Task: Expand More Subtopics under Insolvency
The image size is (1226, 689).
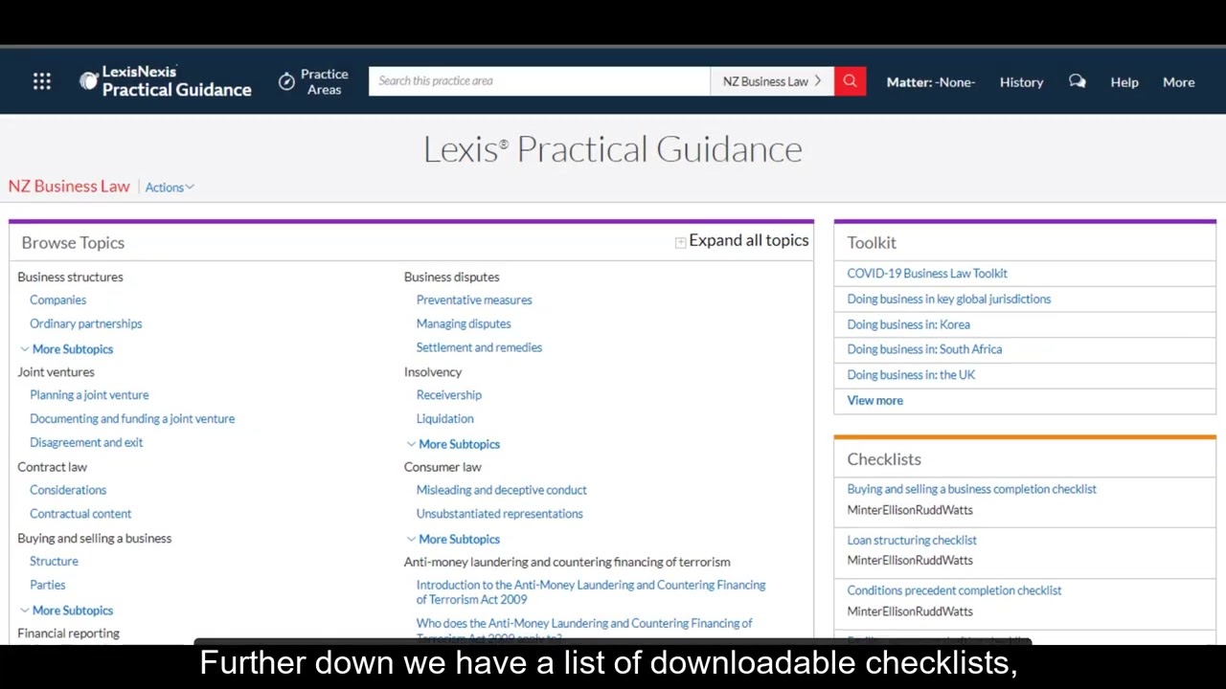Action: coord(452,444)
